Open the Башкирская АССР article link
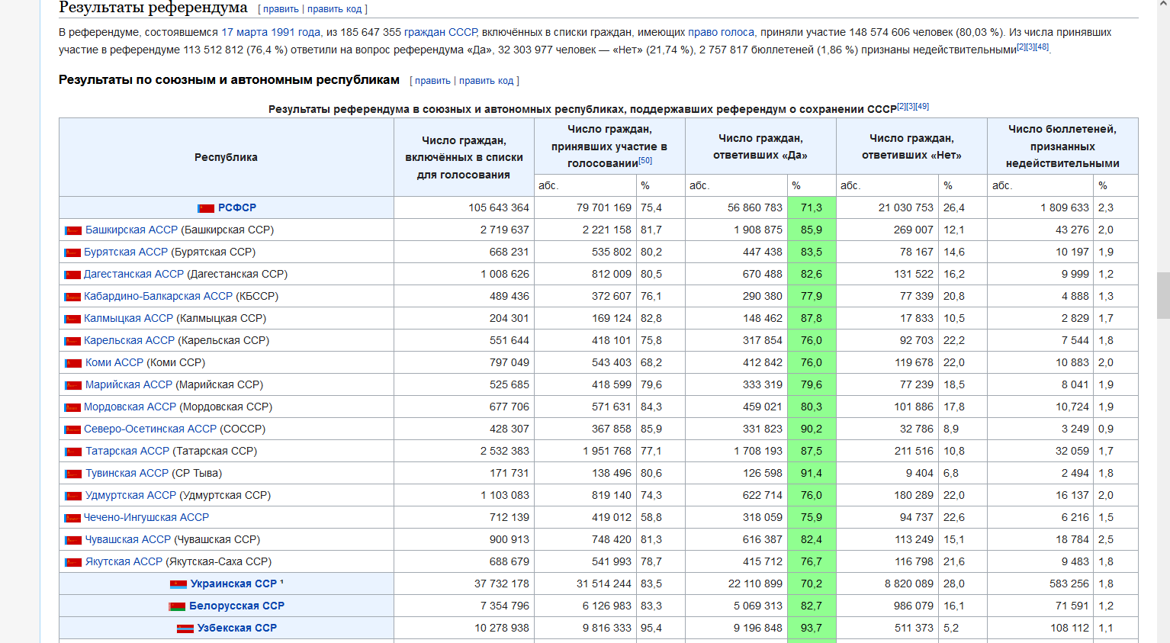The image size is (1170, 643). pos(131,230)
